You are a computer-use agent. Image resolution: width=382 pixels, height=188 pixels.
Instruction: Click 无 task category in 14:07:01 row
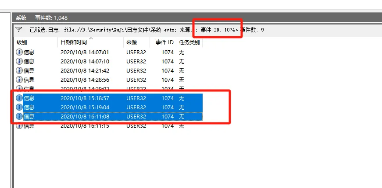tap(182, 52)
